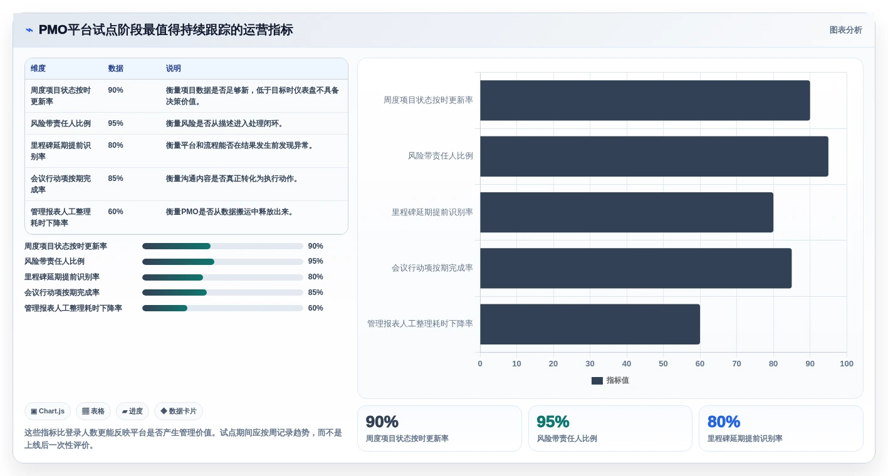Click the 图表分析 label in the header
This screenshot has height=476, width=888.
tap(845, 30)
